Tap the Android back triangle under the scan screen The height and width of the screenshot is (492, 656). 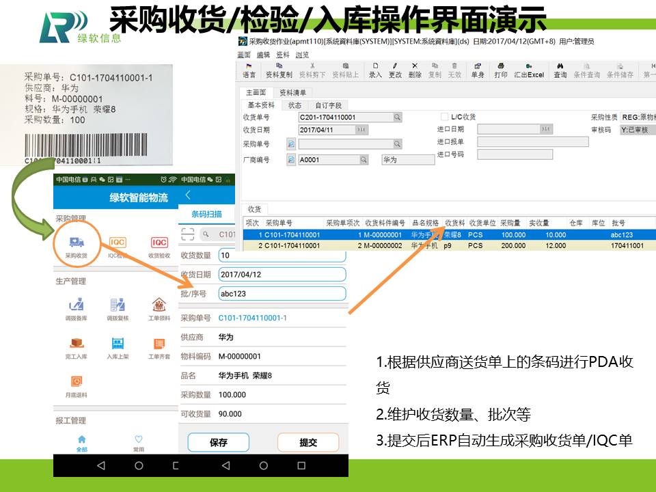pyautogui.click(x=226, y=465)
